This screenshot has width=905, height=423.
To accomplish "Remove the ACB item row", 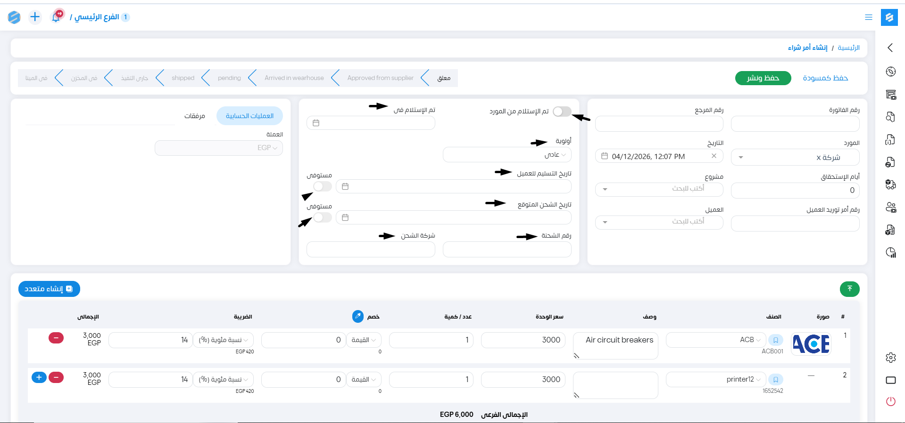I will pyautogui.click(x=56, y=338).
